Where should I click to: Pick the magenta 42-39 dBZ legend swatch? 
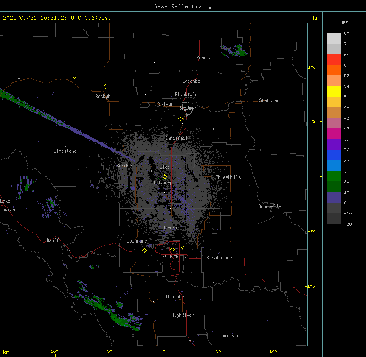[x=334, y=134]
